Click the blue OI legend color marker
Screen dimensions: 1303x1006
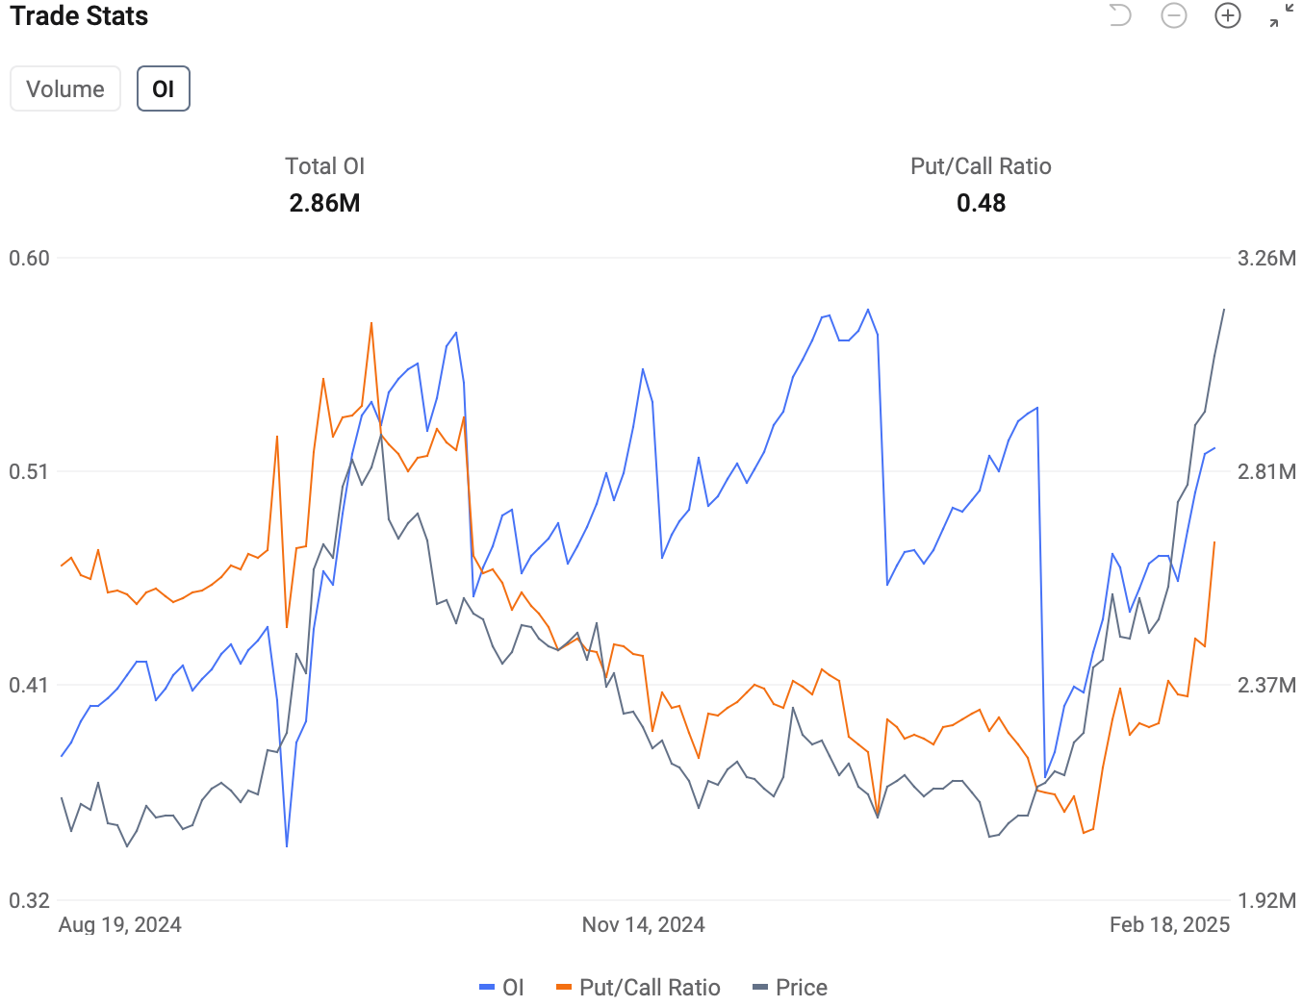click(487, 988)
